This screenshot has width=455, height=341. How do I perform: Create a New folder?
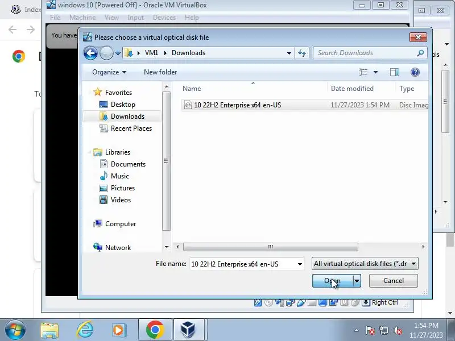(x=160, y=72)
